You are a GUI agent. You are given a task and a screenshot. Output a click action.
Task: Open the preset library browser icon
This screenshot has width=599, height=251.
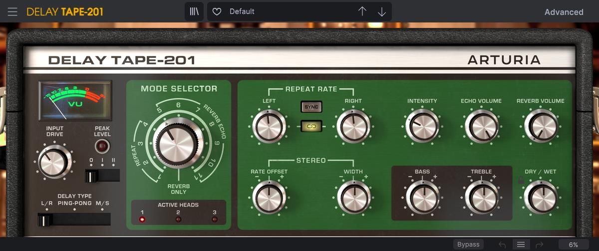click(194, 11)
